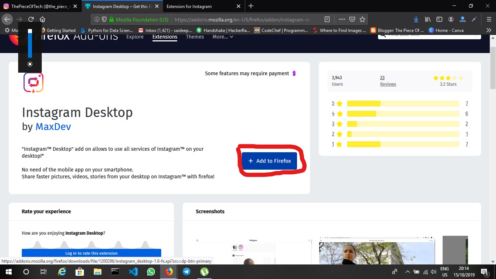Open the first Instagram feed screenshot thumbnail
The height and width of the screenshot is (279, 496).
253,251
